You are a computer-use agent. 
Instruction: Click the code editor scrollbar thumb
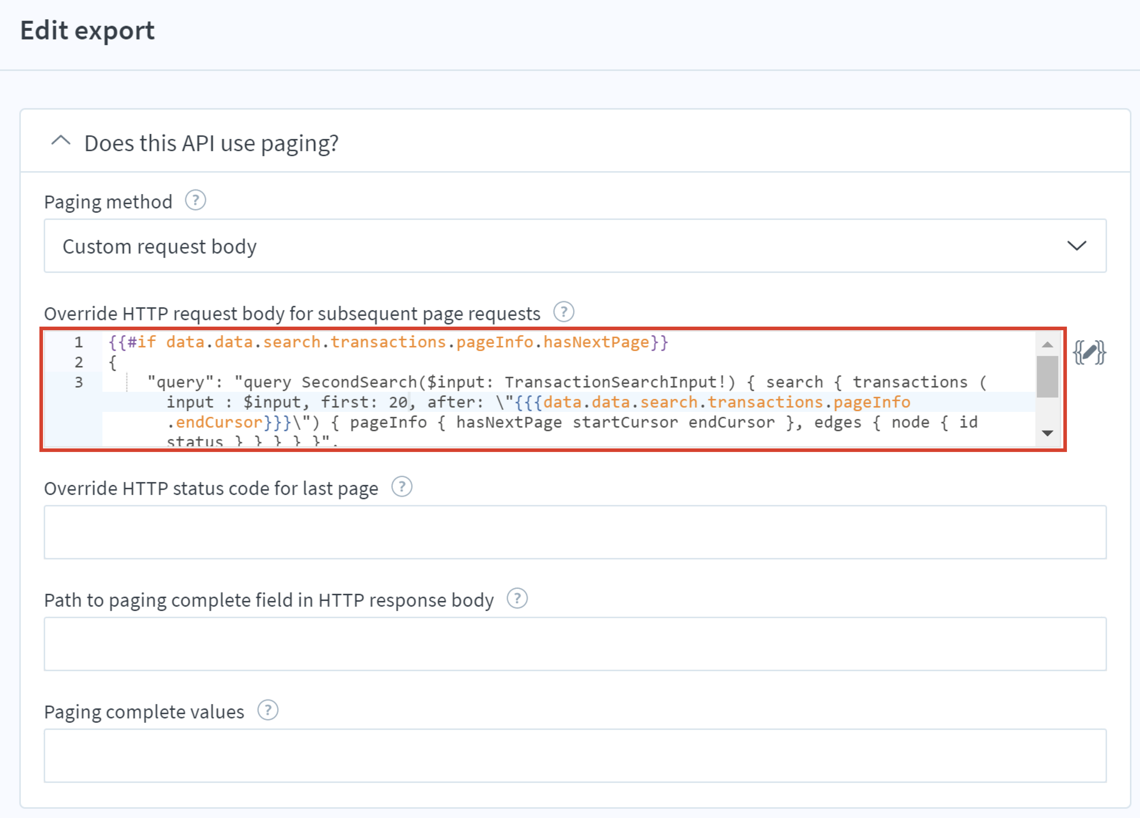(1048, 377)
